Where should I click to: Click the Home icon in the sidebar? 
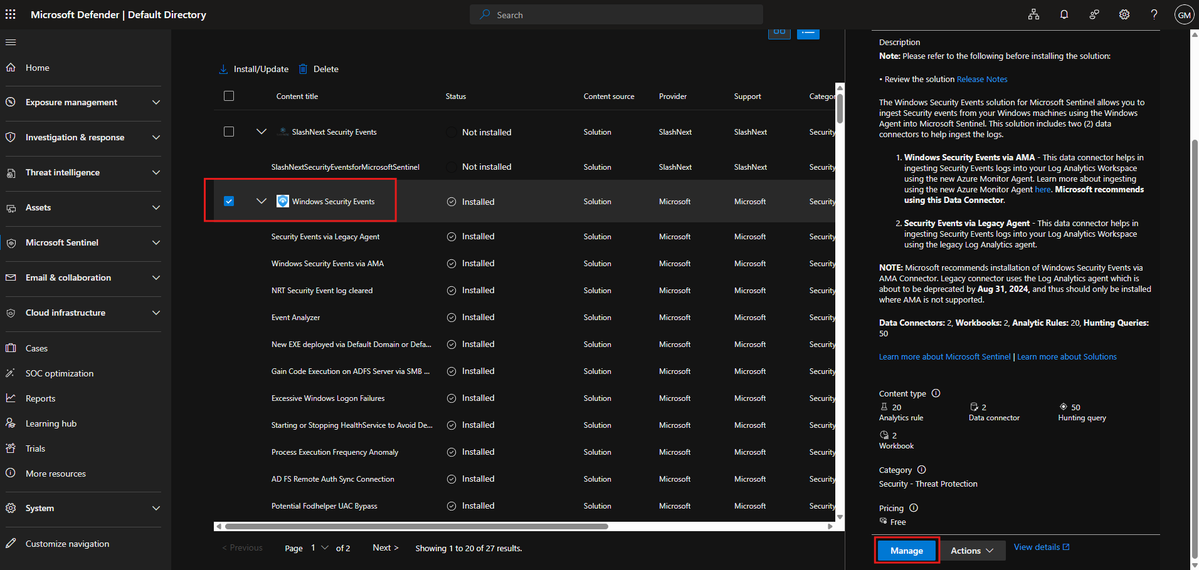pyautogui.click(x=11, y=67)
